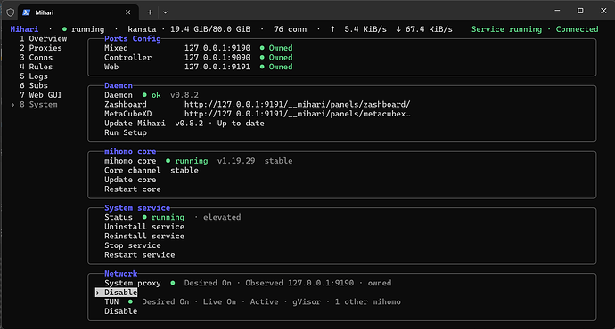This screenshot has width=615, height=329.
Task: Click the green running dot in header
Action: point(64,29)
